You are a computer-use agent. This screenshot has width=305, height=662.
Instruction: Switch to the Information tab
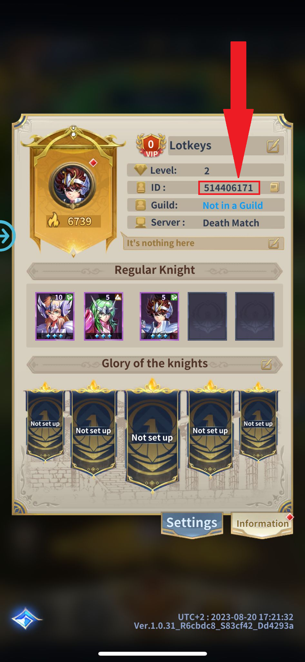coord(262,524)
